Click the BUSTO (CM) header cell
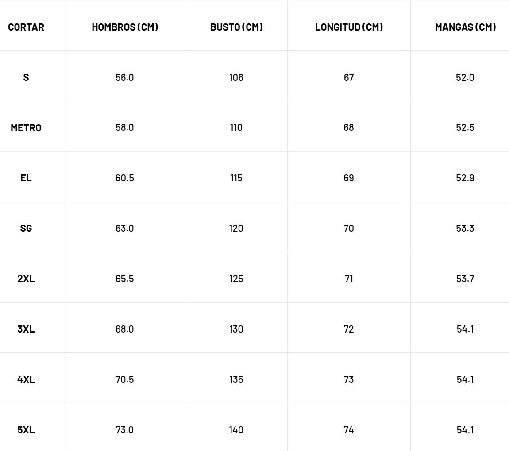The image size is (509, 451). (x=236, y=27)
